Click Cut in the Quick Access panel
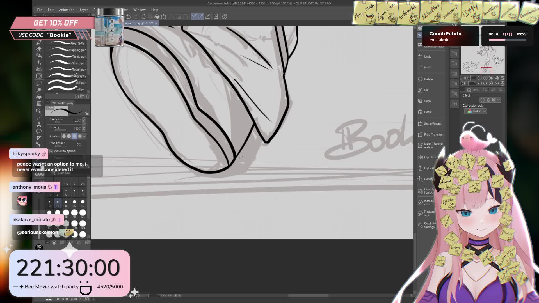Viewport: 539px width, 303px height. 431,90
